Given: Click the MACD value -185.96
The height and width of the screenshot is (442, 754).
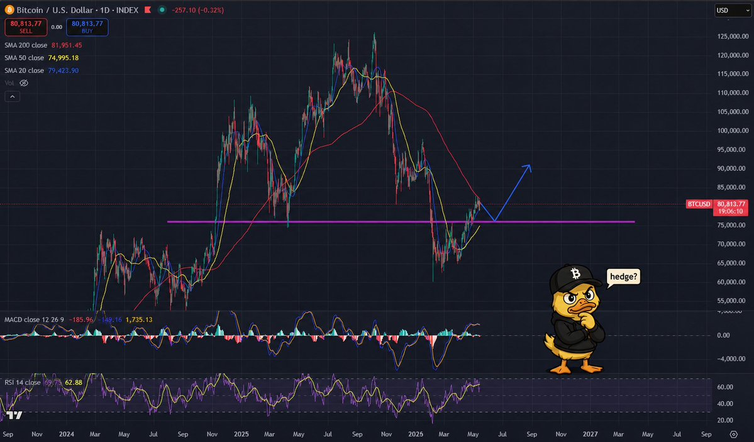Looking at the screenshot, I should point(80,319).
